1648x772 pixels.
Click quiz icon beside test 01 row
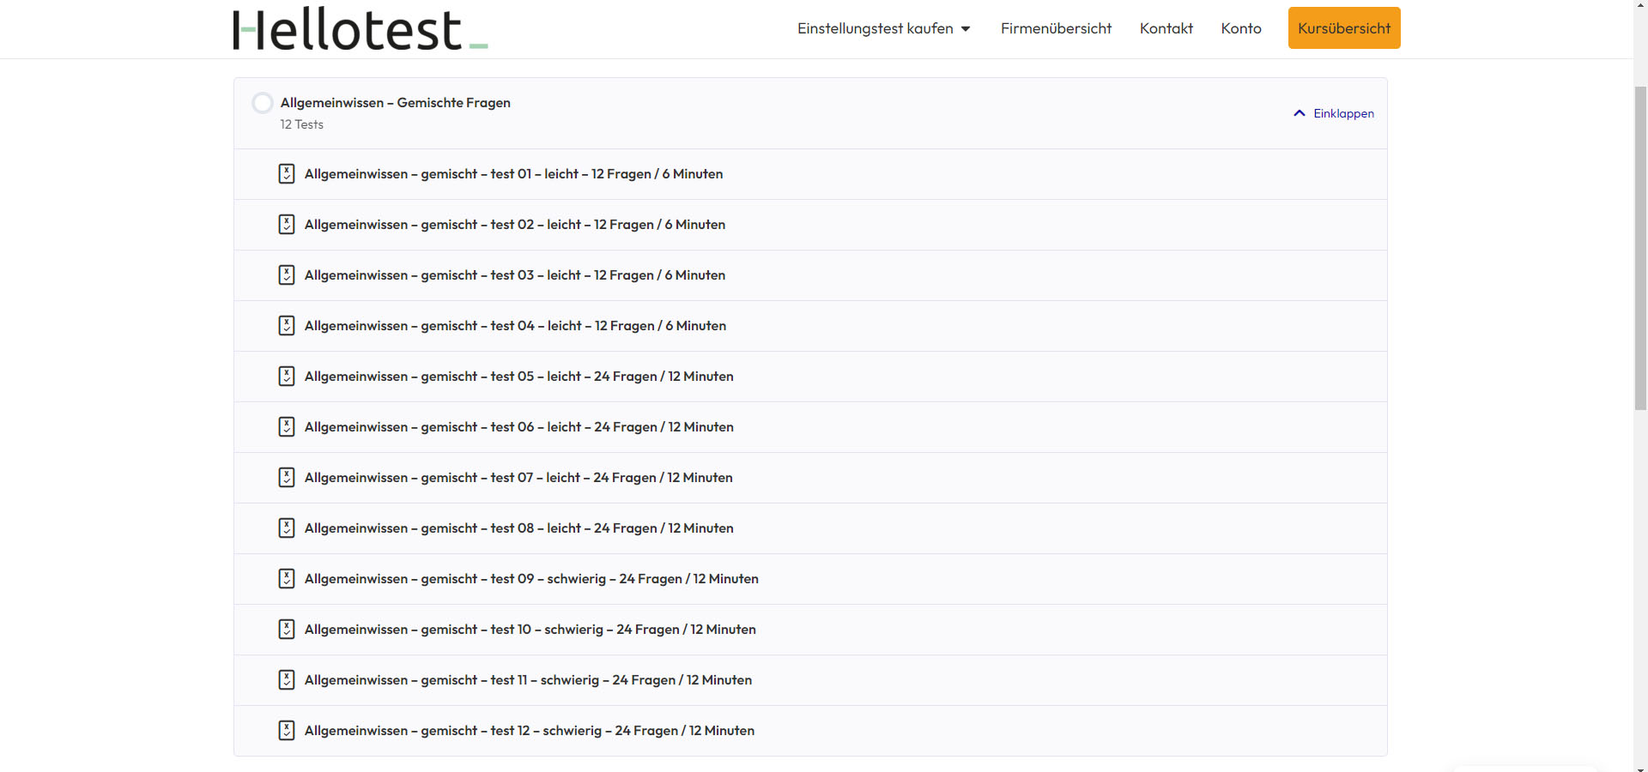pyautogui.click(x=287, y=174)
